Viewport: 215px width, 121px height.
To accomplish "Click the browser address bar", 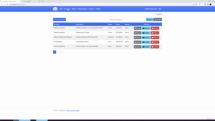I will pos(101,4).
